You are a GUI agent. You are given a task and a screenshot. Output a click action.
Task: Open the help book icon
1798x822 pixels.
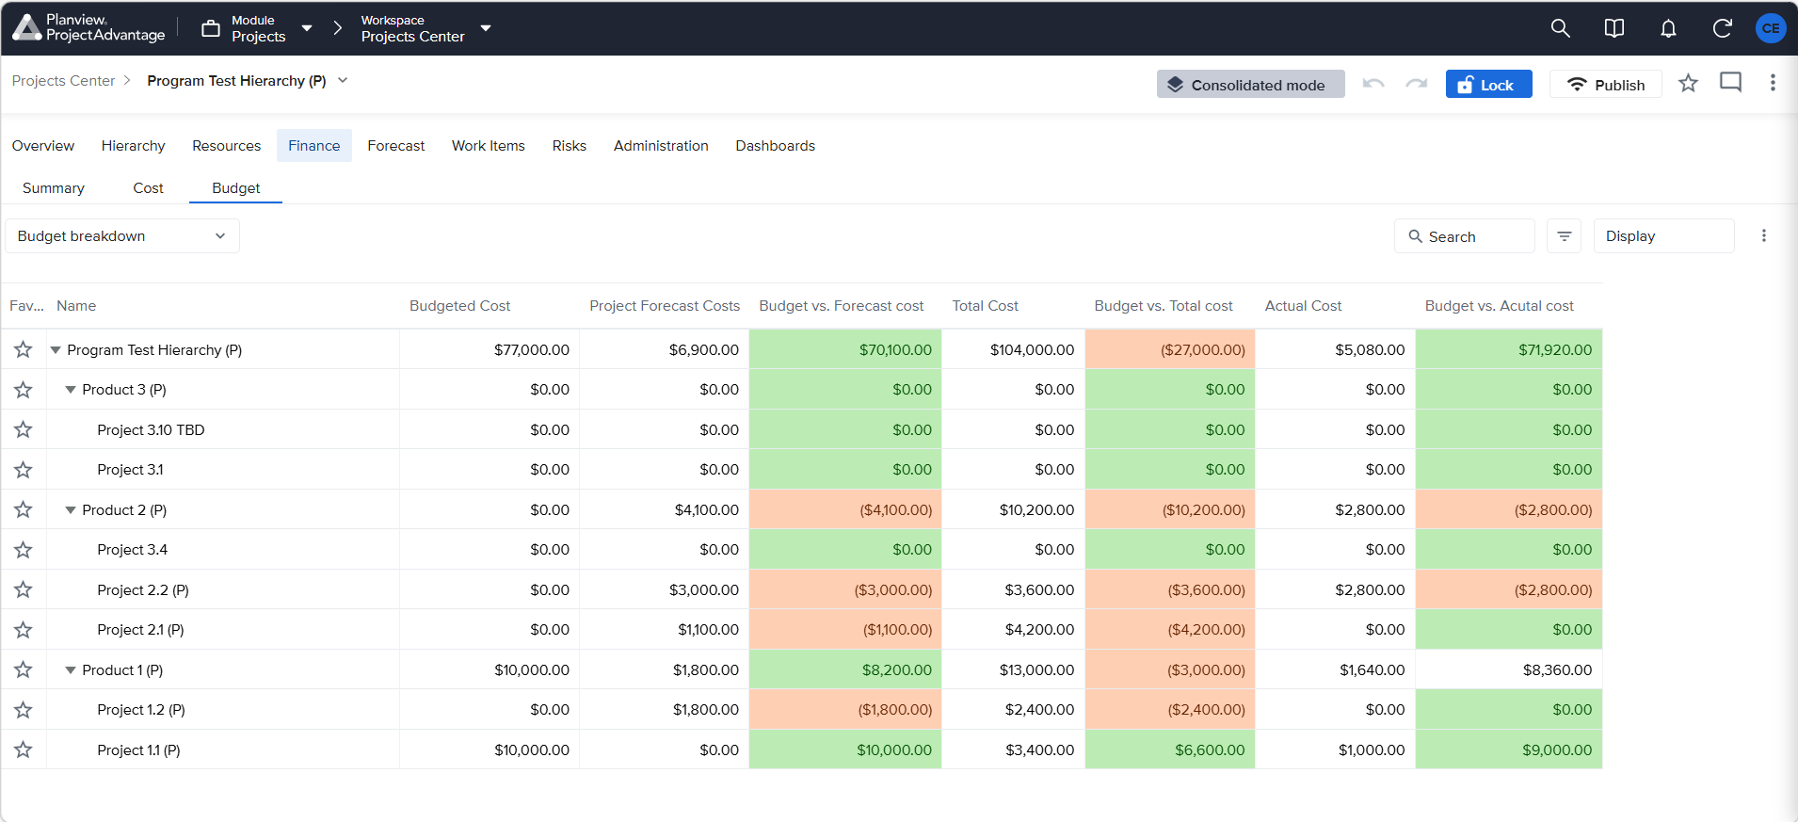click(x=1613, y=28)
